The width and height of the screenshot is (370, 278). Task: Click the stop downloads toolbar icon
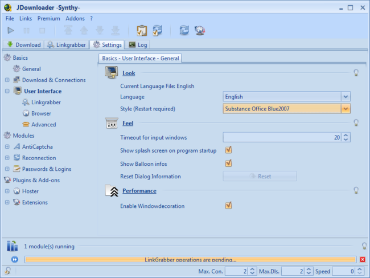(42, 30)
